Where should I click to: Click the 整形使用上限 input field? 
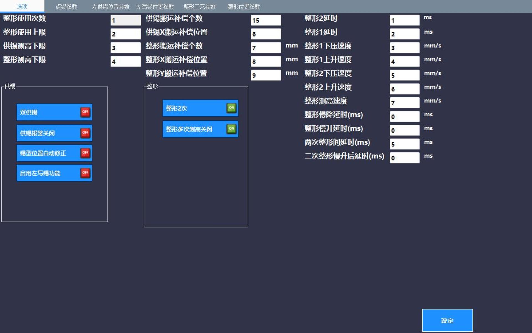[126, 34]
